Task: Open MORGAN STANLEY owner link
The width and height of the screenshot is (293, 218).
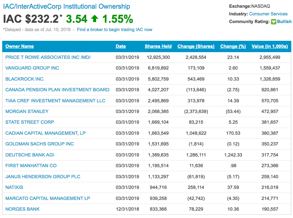Action: point(27,111)
